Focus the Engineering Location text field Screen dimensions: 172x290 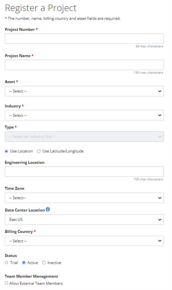(84, 172)
